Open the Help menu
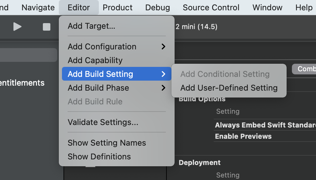 [x=304, y=7]
